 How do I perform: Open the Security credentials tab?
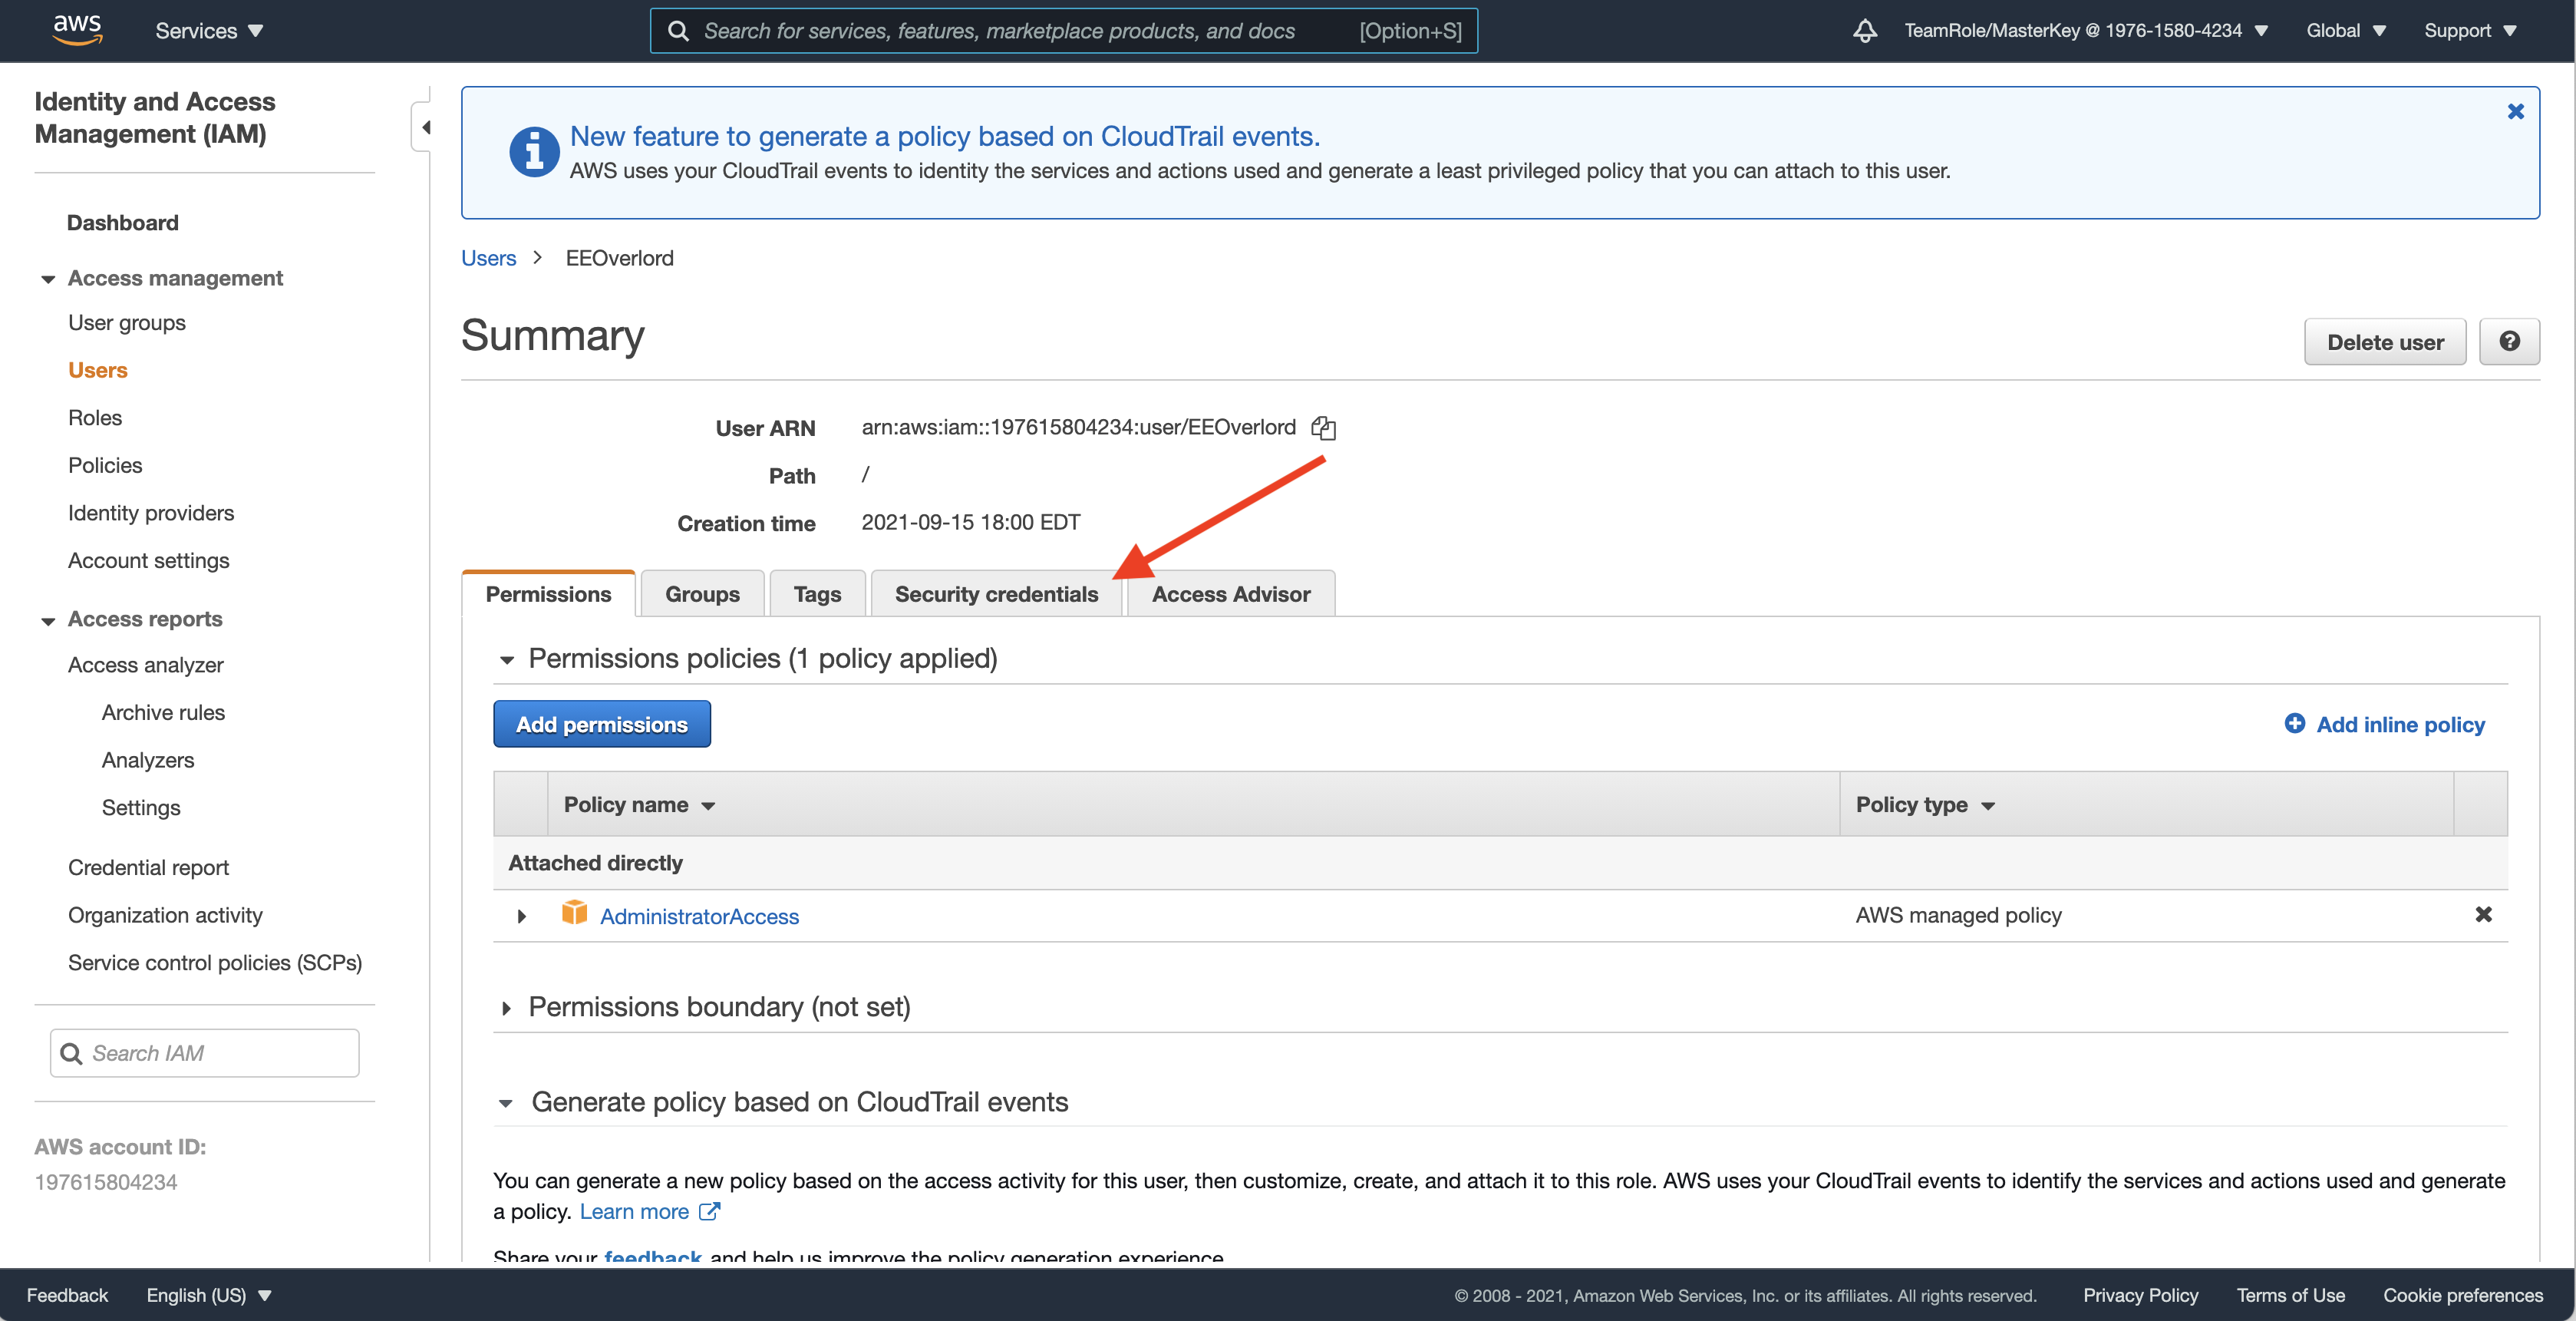[996, 594]
